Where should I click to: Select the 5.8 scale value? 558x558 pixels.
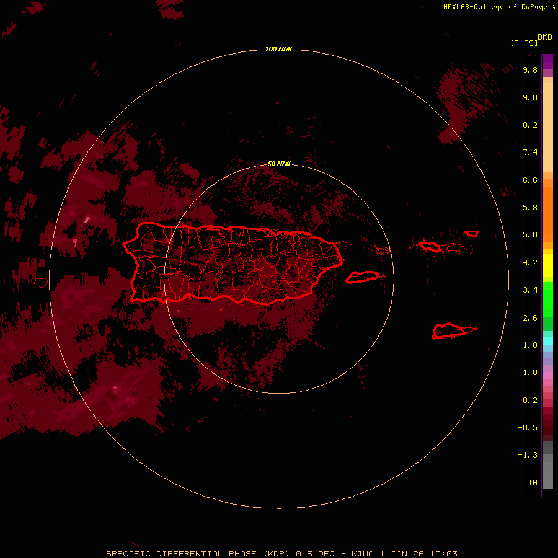pos(530,207)
